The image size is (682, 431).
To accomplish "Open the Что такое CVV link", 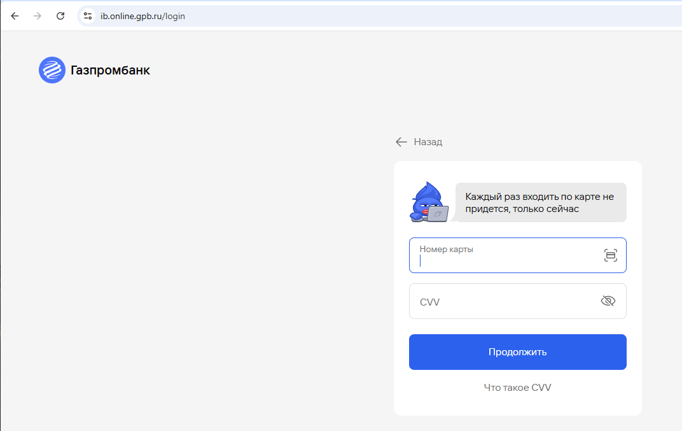I will coord(518,388).
